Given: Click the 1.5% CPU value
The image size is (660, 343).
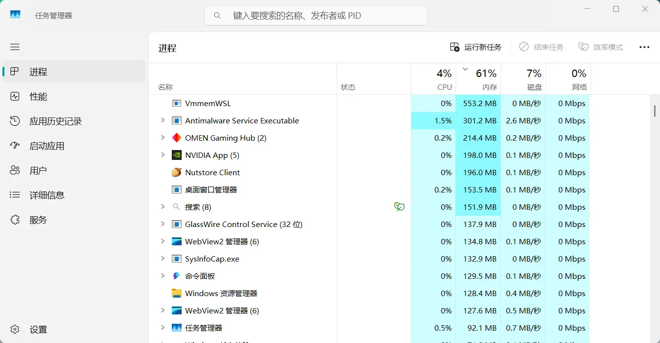Looking at the screenshot, I should (443, 120).
